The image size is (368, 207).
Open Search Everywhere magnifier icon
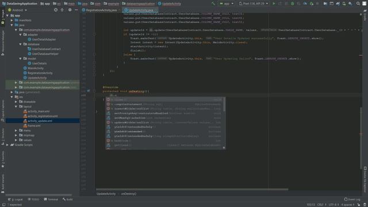tap(358, 3)
